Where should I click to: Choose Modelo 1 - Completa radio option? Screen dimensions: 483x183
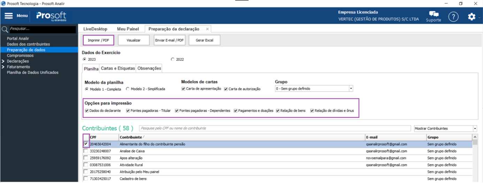pos(87,89)
